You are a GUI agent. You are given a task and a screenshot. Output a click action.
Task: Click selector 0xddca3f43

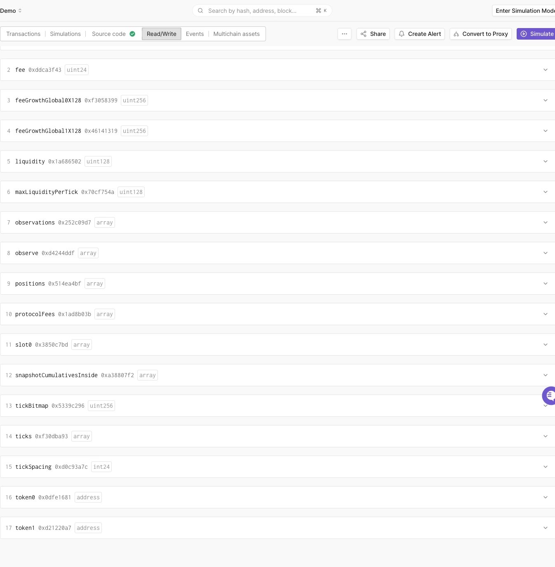click(45, 70)
